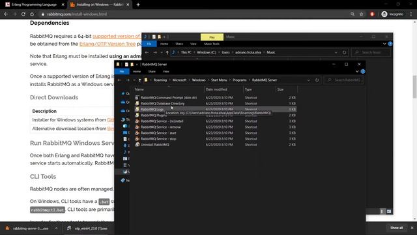
Task: Open Network in the navigation pane
Action: [x=124, y=180]
